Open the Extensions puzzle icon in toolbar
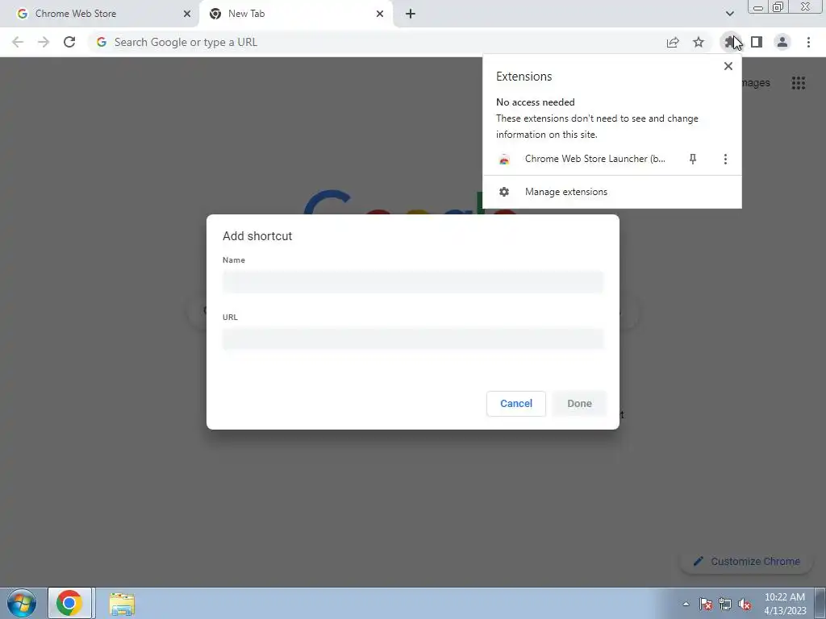The width and height of the screenshot is (826, 619). click(x=729, y=42)
